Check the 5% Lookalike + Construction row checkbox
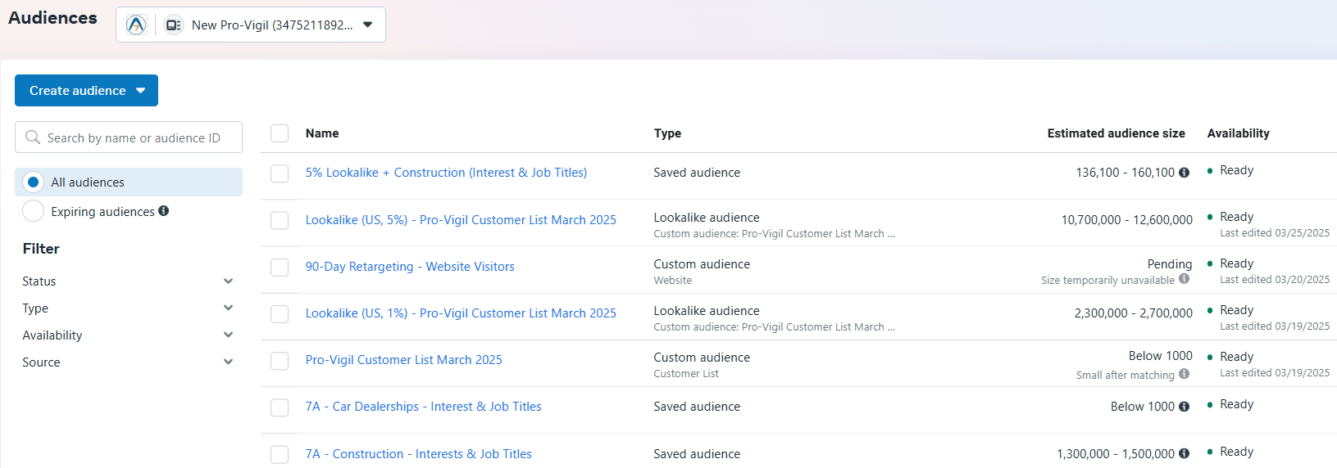This screenshot has width=1337, height=468. 280,173
